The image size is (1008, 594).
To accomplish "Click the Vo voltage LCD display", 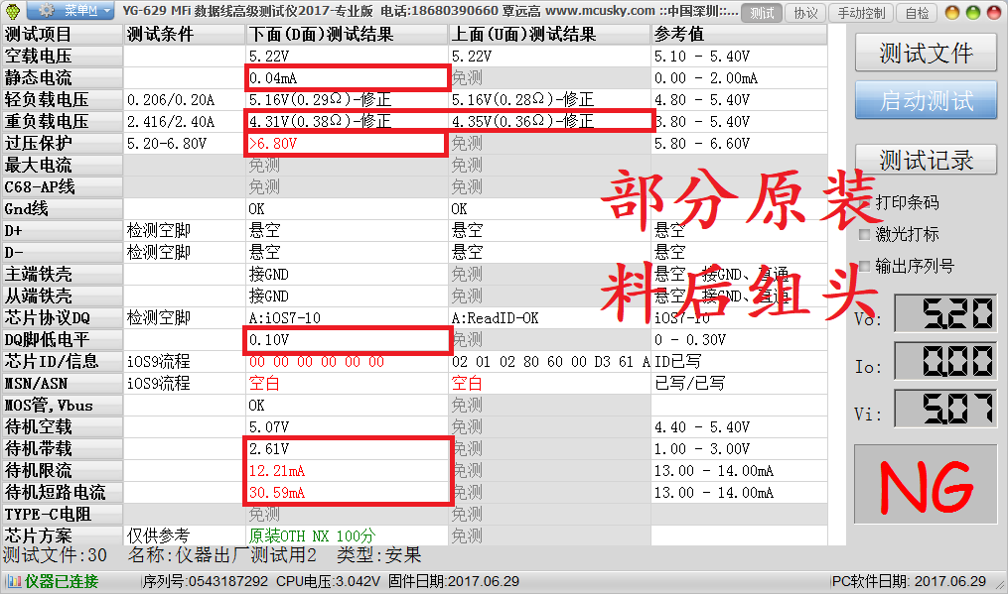I will tap(944, 315).
